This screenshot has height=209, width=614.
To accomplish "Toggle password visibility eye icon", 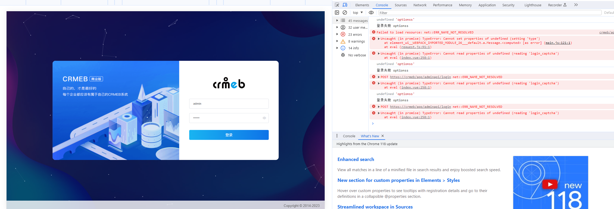I will (264, 118).
